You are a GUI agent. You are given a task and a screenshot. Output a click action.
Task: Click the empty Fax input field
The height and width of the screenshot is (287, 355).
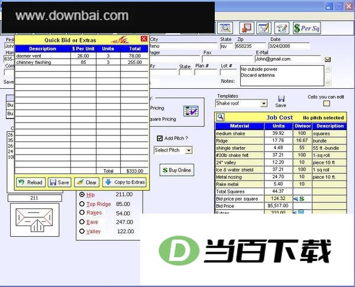tap(227, 59)
